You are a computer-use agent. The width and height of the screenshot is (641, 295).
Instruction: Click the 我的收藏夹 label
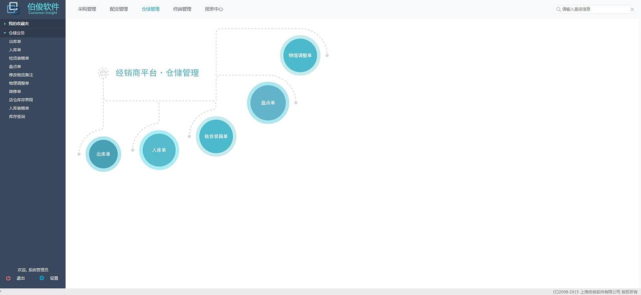click(19, 23)
